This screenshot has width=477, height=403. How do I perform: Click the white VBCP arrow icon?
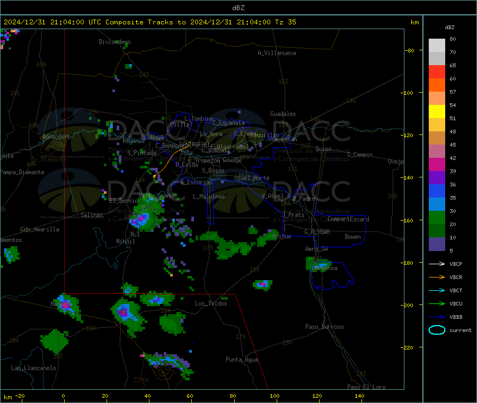click(437, 264)
